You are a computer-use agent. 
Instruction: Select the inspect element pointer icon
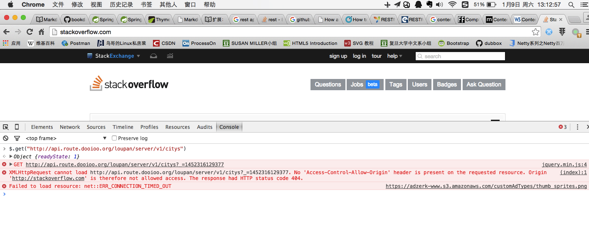pos(6,127)
